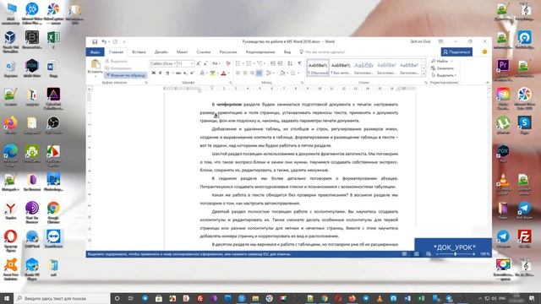Apply the red font color
541x304 pixels.
click(x=223, y=73)
